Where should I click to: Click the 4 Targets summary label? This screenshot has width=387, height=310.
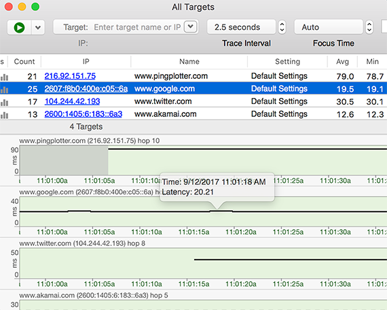click(86, 127)
